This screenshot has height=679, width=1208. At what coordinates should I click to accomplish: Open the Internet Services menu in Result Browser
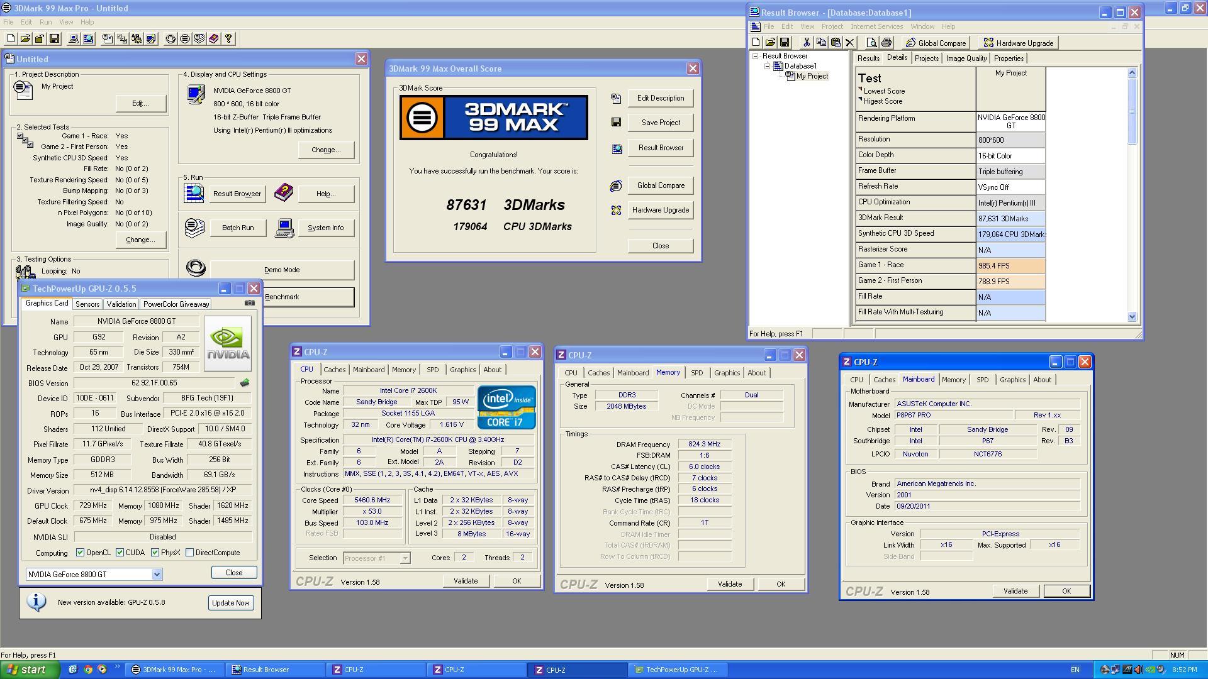point(876,26)
